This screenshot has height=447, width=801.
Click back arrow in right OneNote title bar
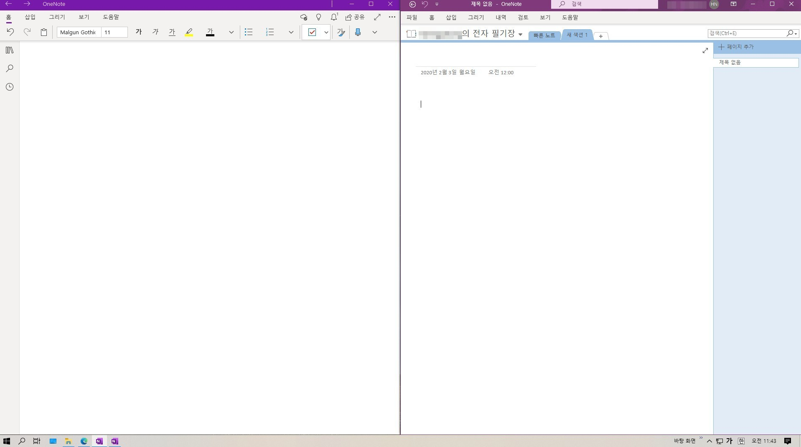point(412,4)
